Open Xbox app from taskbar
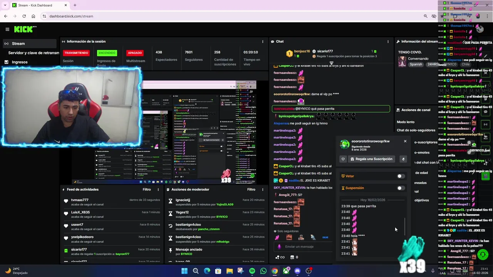493x277 pixels. [x=286, y=271]
